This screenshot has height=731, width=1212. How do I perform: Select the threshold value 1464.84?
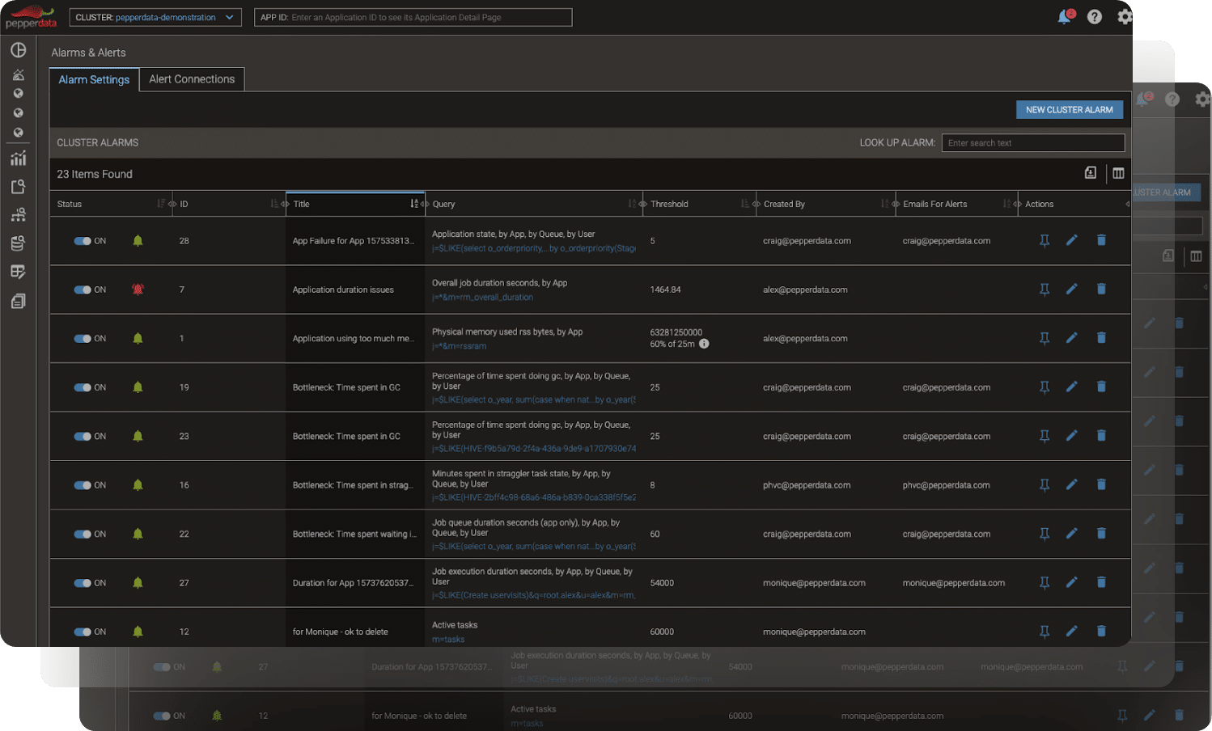pos(665,289)
